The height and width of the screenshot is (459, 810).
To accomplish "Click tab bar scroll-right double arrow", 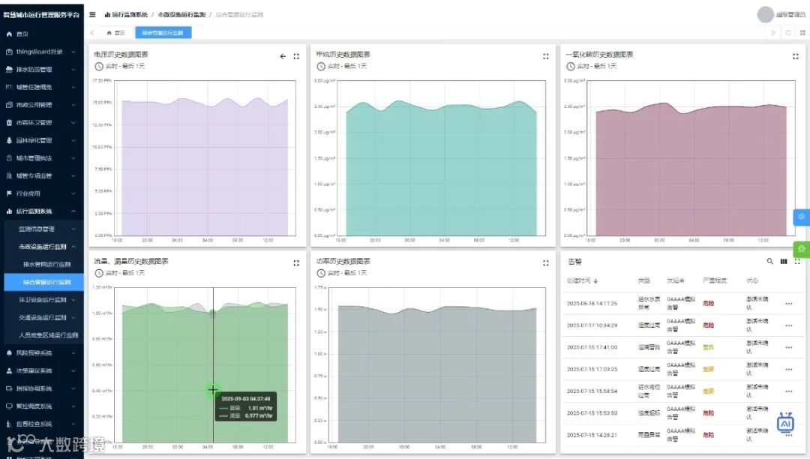I will (x=772, y=32).
